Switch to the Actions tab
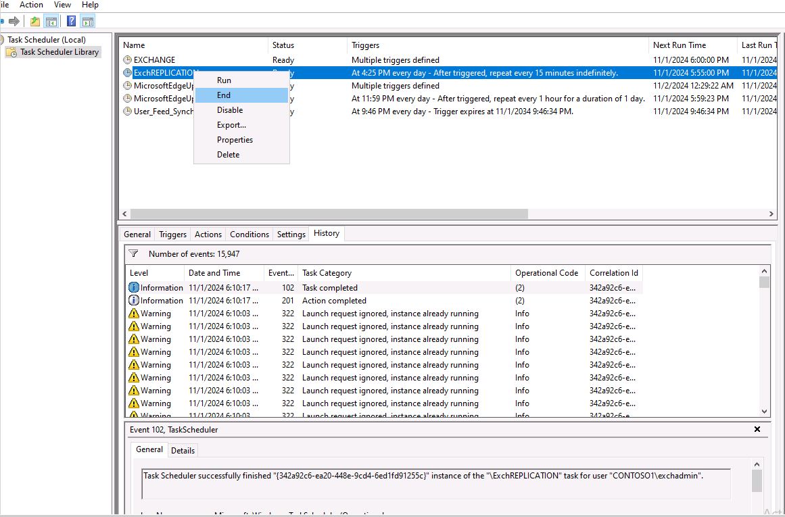This screenshot has height=517, width=785. (208, 235)
